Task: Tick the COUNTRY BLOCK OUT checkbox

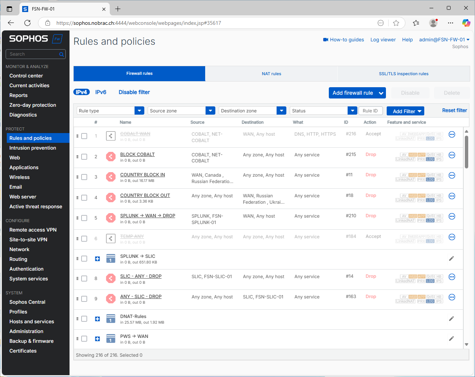Action: pos(84,198)
